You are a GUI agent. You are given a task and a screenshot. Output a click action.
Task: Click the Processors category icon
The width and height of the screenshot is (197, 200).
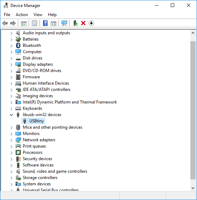click(x=18, y=152)
